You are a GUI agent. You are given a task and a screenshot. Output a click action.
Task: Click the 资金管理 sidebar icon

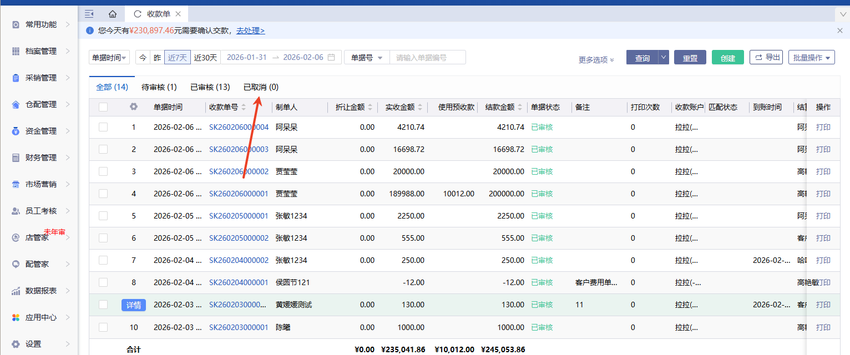(16, 131)
